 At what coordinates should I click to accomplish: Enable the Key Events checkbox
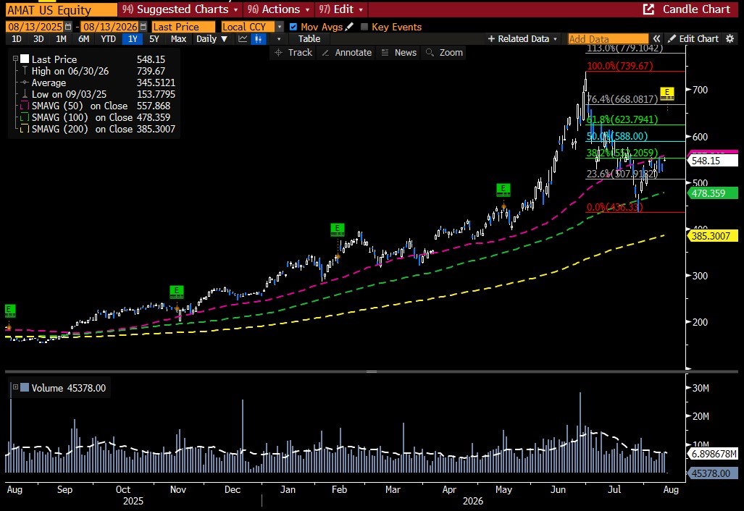pyautogui.click(x=364, y=27)
